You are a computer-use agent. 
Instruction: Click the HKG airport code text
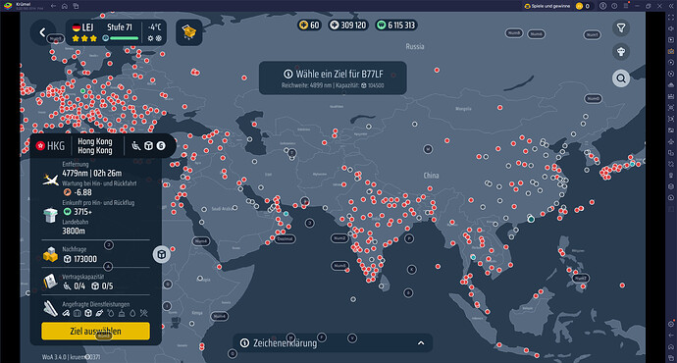[x=56, y=146]
